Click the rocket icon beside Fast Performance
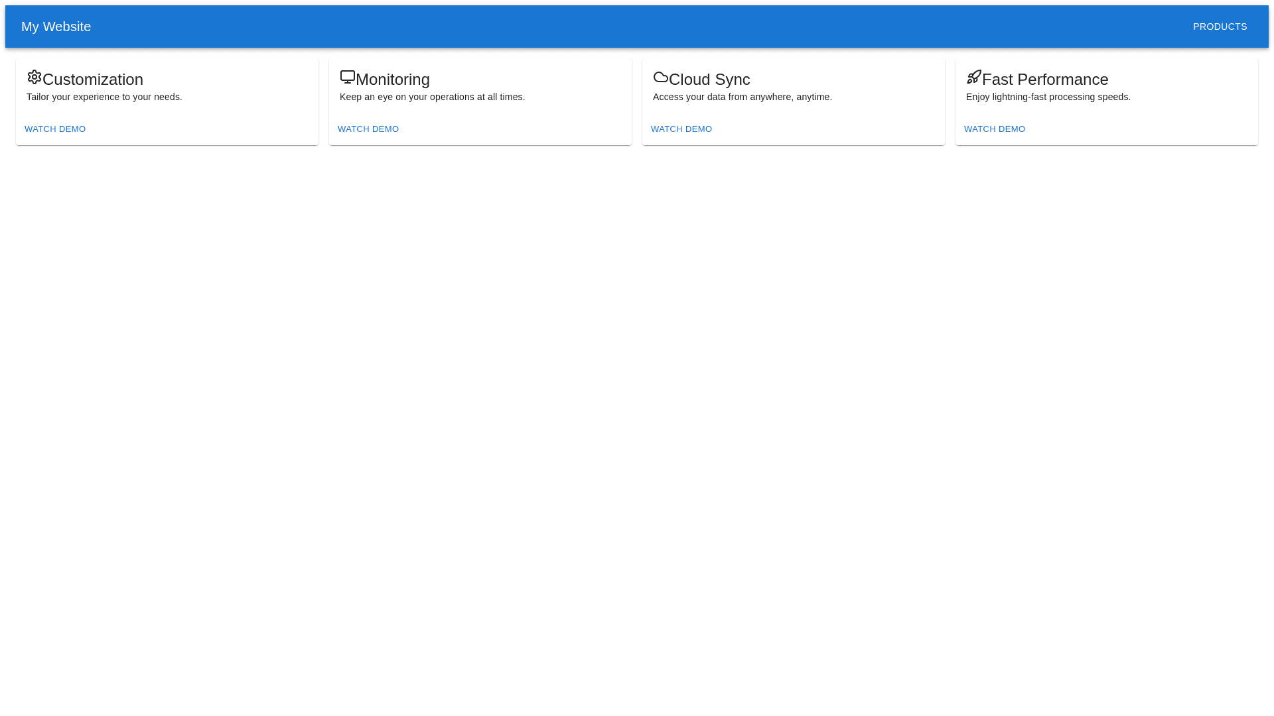The height and width of the screenshot is (716, 1274). (974, 77)
